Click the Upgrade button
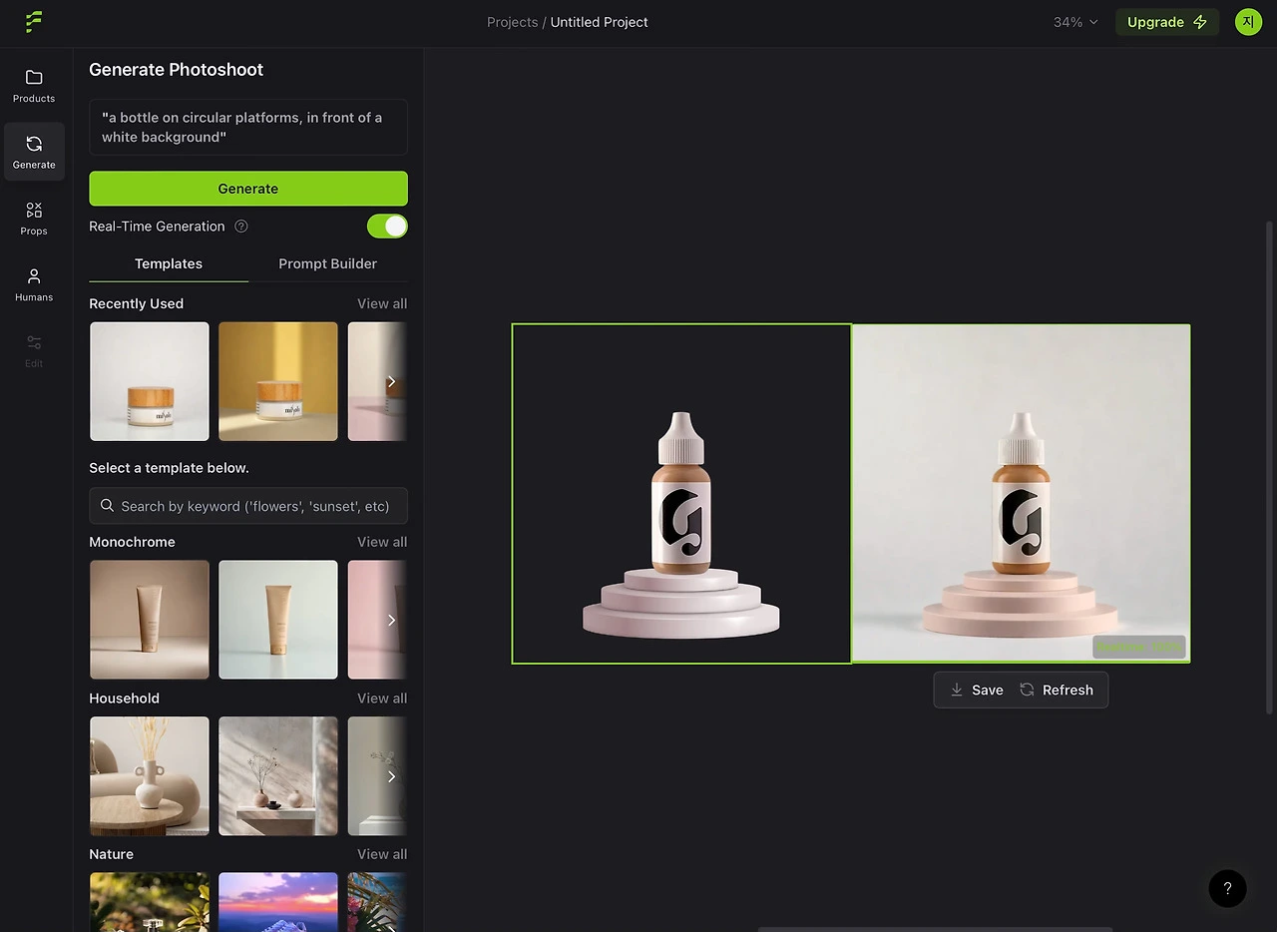 [x=1167, y=22]
